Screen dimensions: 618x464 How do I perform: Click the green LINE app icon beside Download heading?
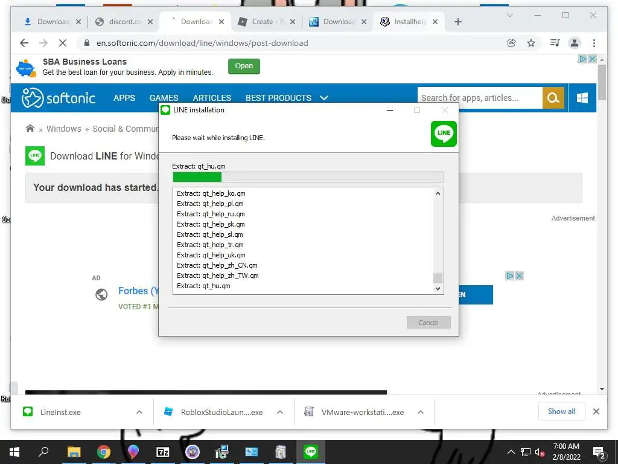tap(35, 156)
